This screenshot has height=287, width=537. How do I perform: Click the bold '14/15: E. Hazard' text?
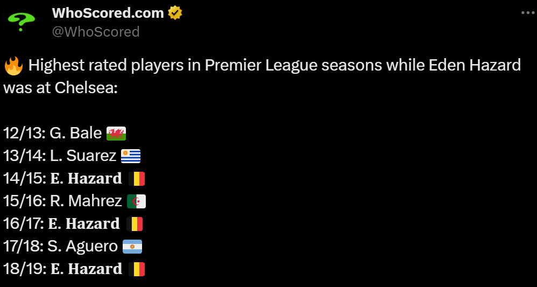click(62, 178)
